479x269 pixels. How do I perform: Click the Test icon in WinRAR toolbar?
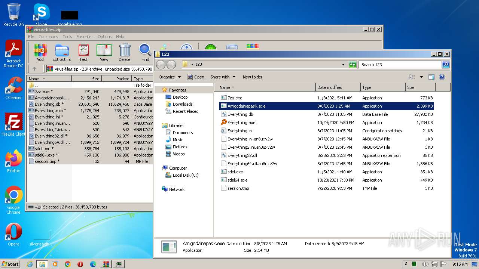pos(83,52)
